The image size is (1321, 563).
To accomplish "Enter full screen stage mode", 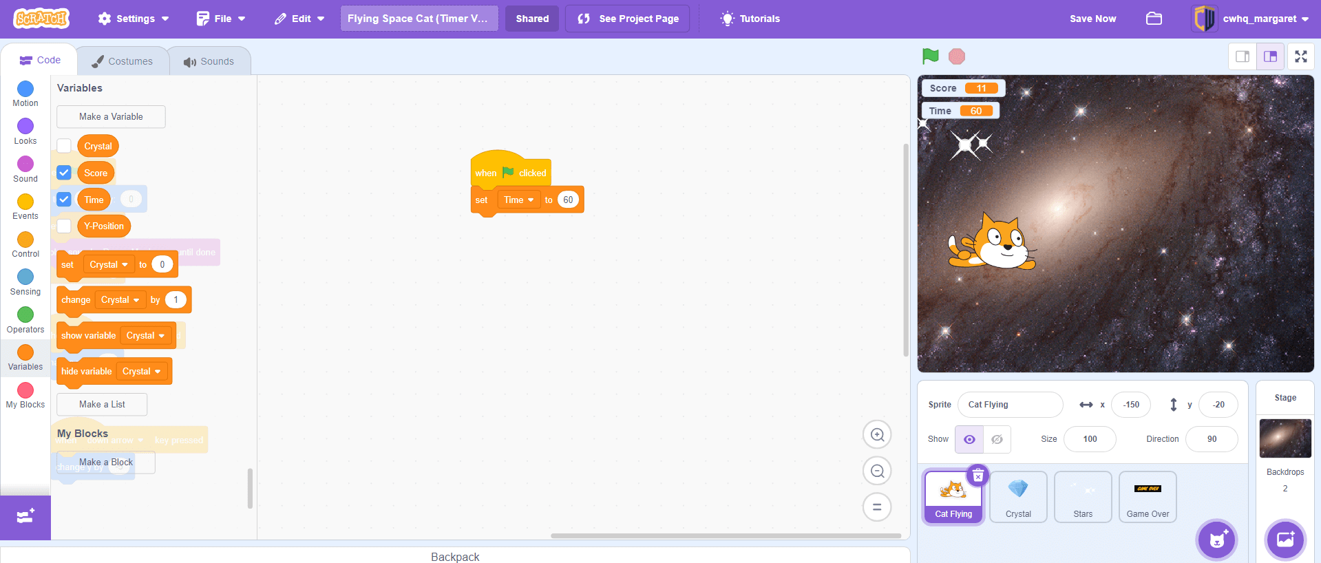I will [1300, 56].
